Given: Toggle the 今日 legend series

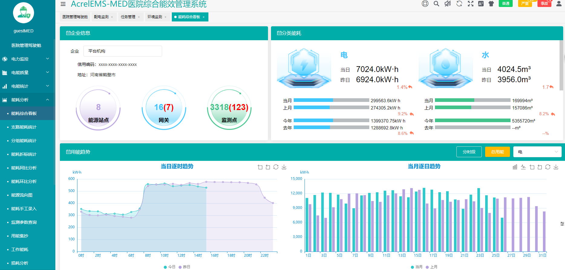Looking at the screenshot, I should [169, 267].
